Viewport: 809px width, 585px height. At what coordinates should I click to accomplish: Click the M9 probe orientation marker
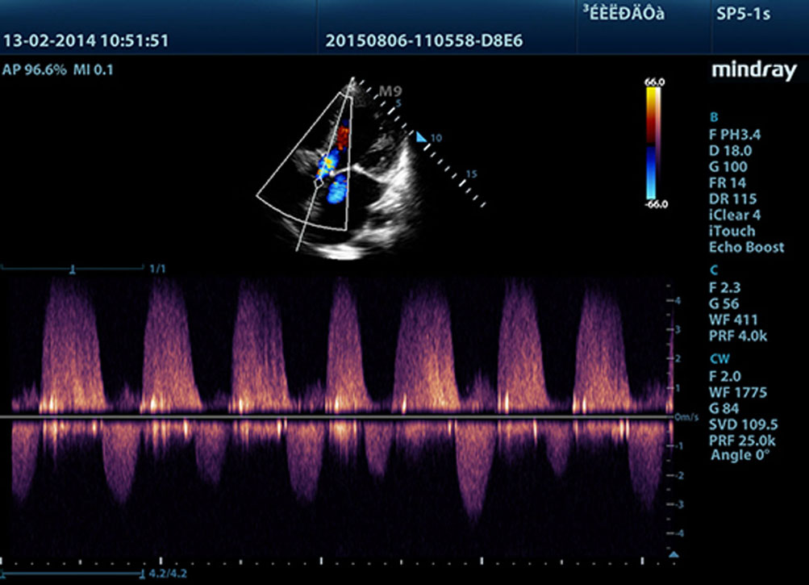[390, 91]
